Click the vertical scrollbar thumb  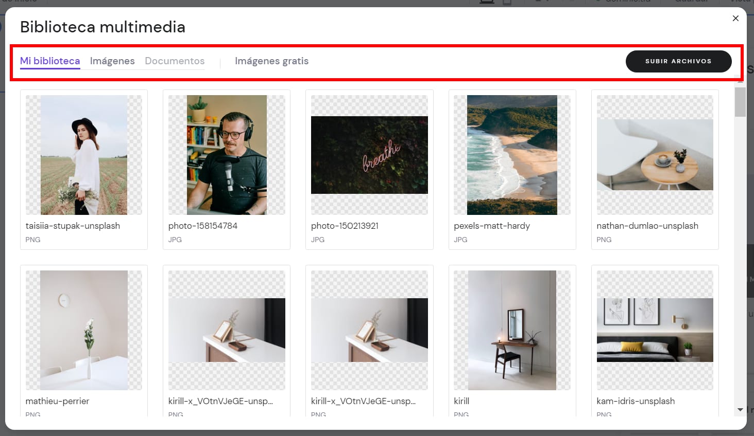[740, 102]
